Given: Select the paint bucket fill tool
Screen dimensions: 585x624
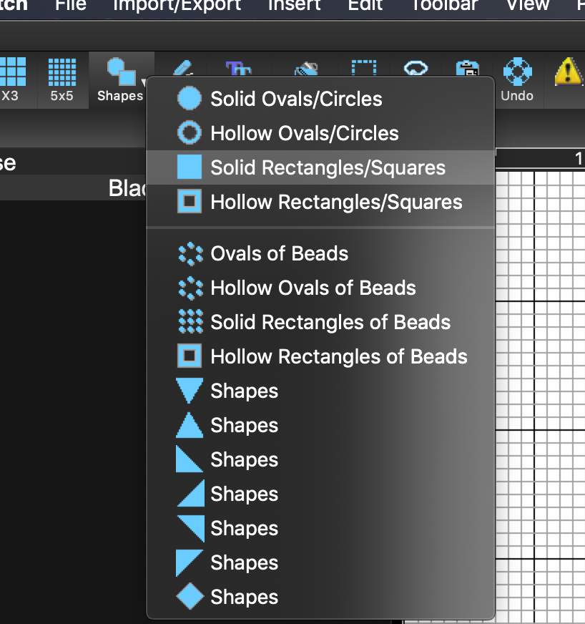Looking at the screenshot, I should pyautogui.click(x=306, y=69).
